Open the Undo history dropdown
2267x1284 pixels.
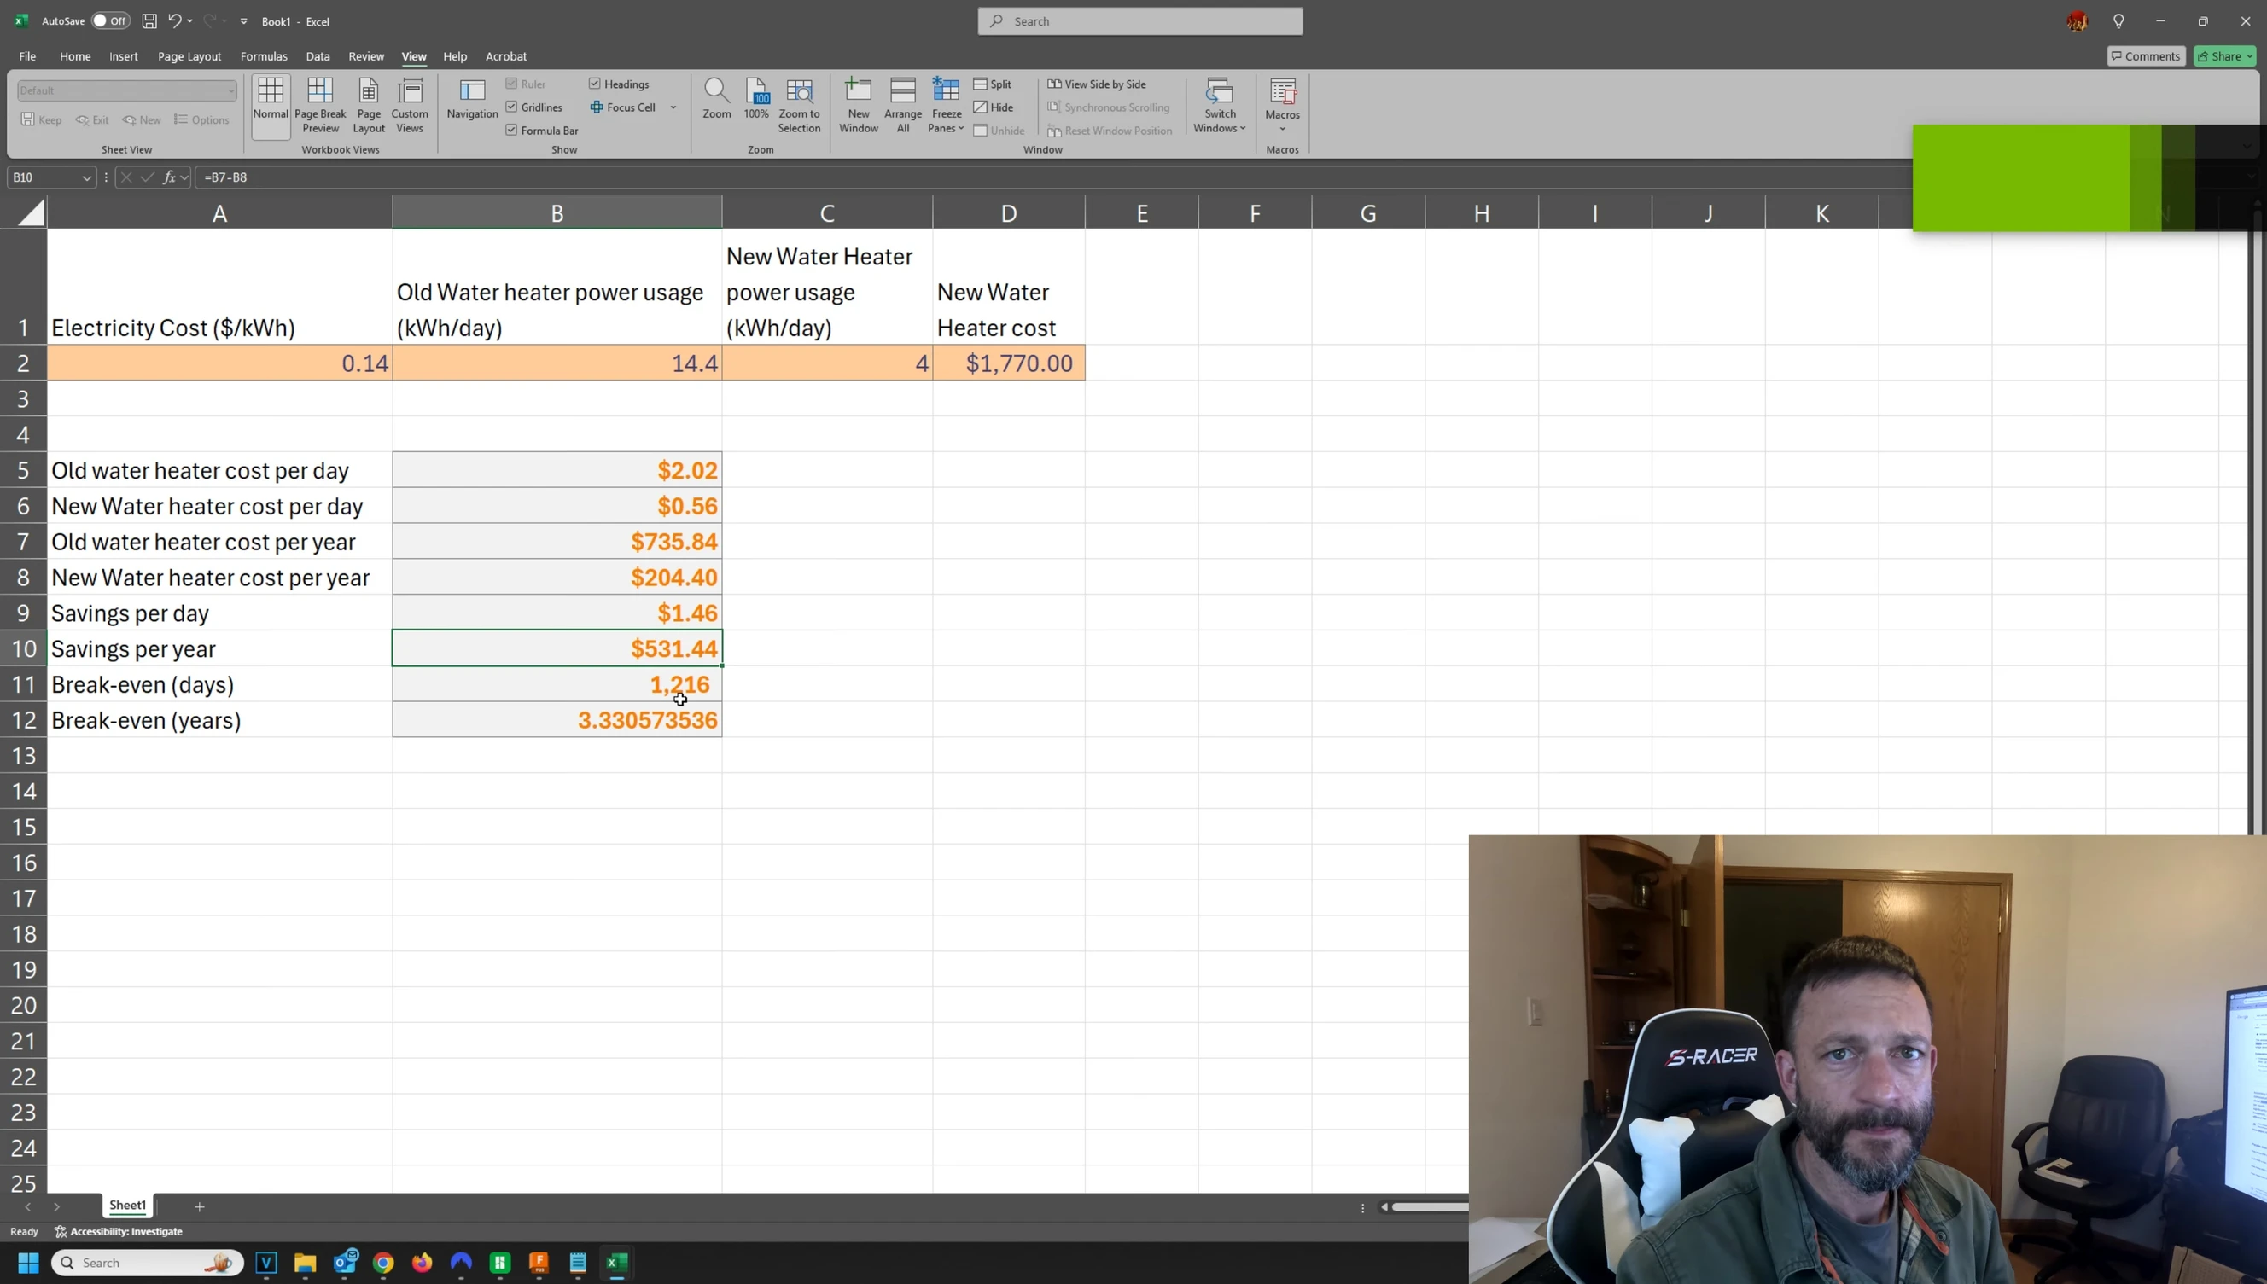[x=189, y=21]
